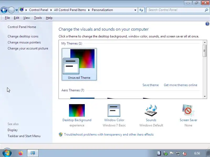Click the themes list scrollbar thumb
The image size is (210, 157).
click(x=205, y=51)
